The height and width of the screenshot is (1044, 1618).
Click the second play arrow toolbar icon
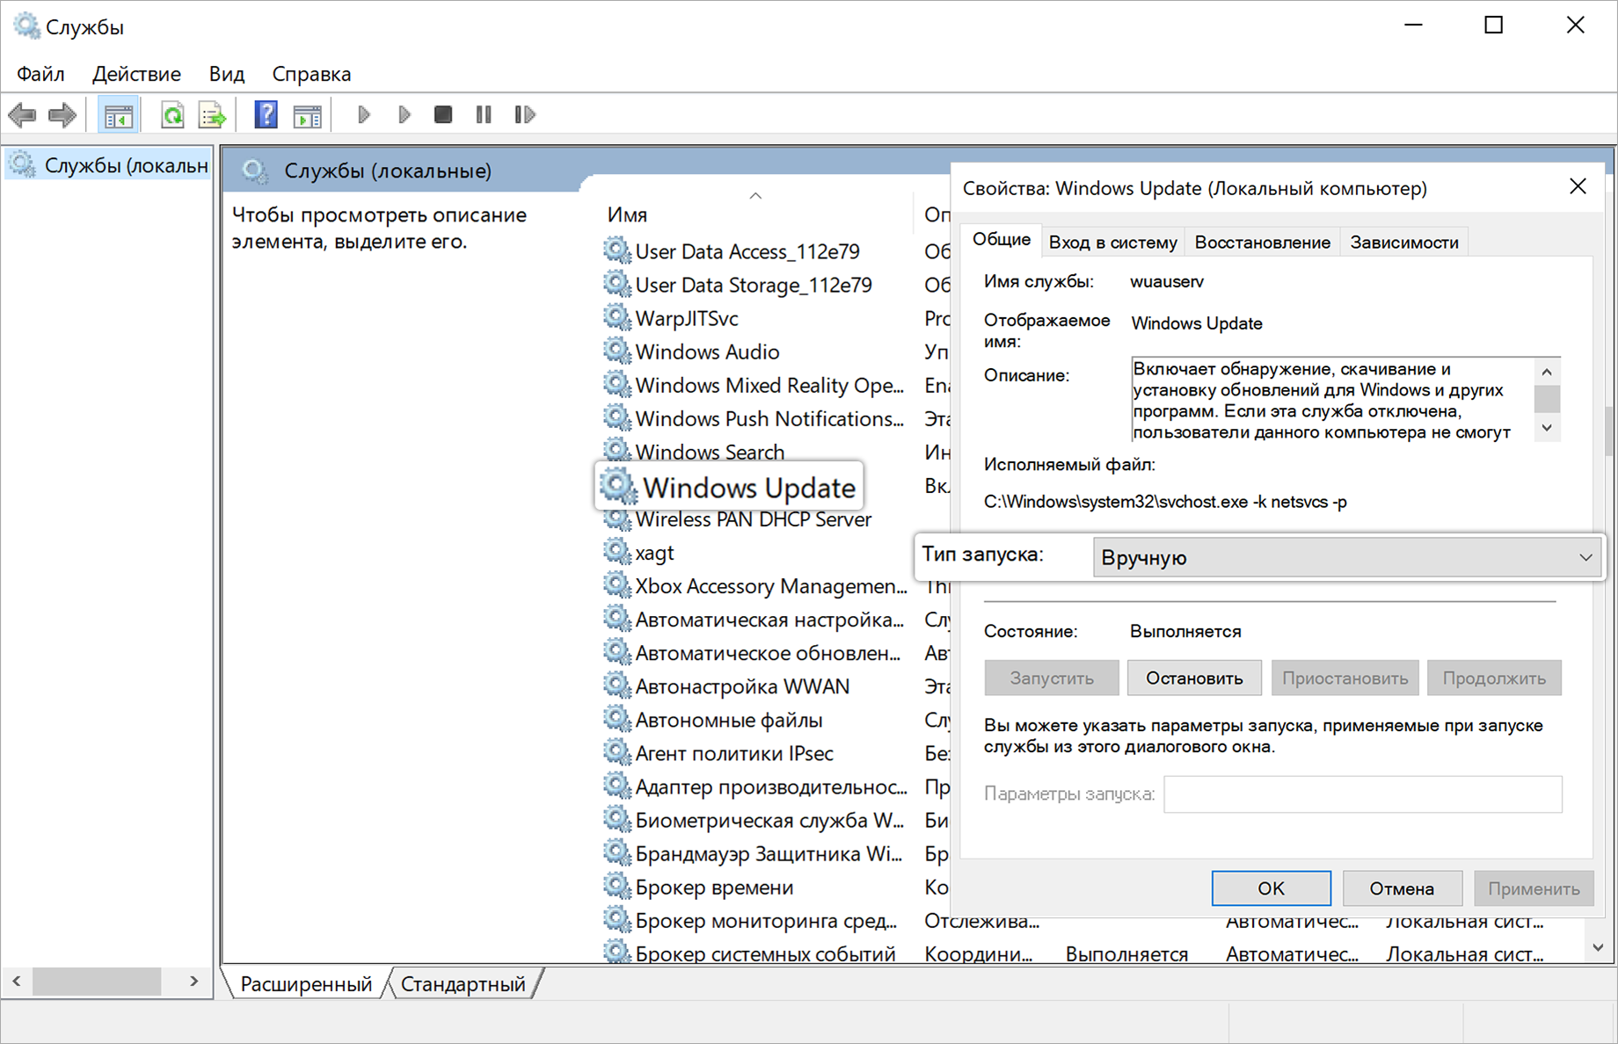[x=404, y=114]
